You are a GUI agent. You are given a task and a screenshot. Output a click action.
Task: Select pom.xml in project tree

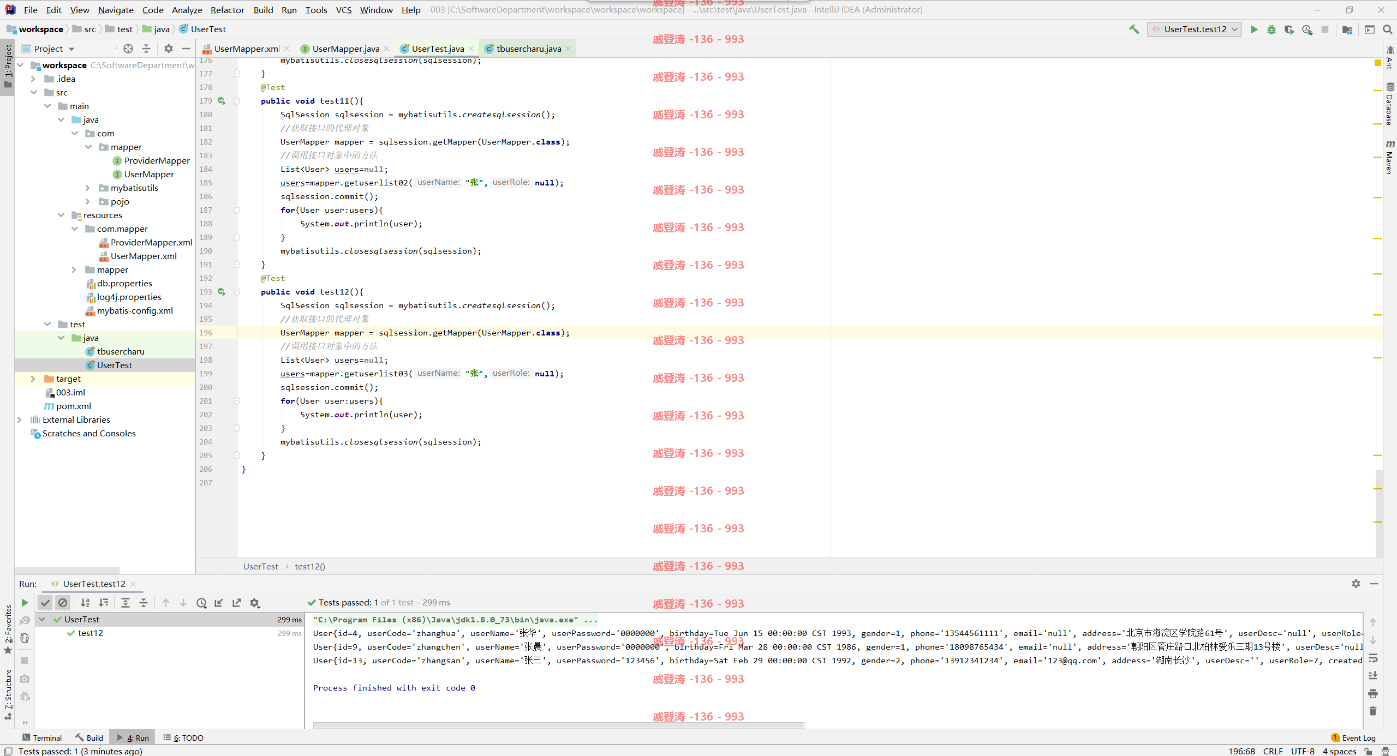73,406
